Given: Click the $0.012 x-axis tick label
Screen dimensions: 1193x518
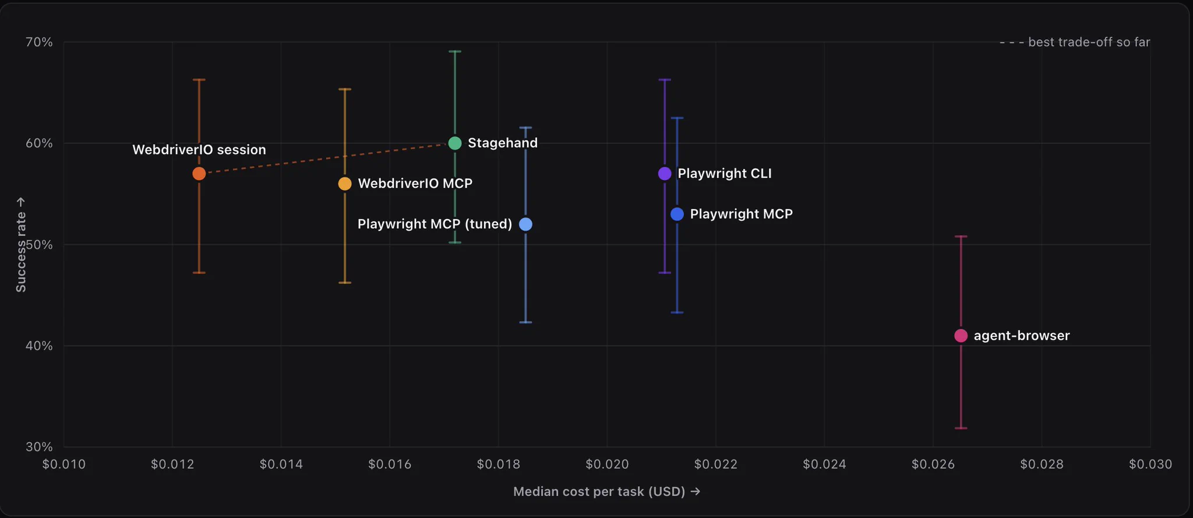Looking at the screenshot, I should point(172,464).
